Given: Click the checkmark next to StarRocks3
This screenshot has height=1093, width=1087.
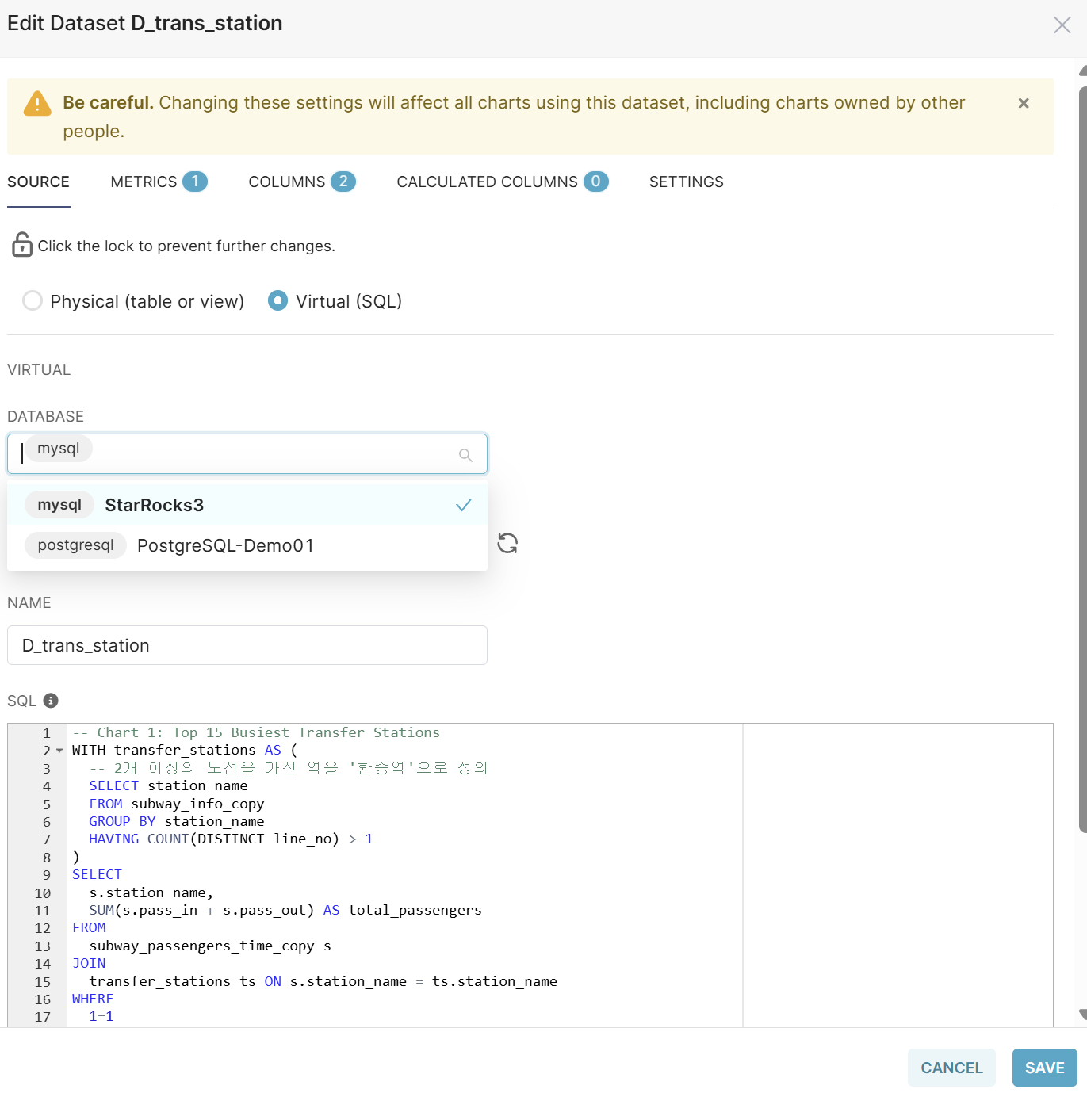Looking at the screenshot, I should click(464, 505).
